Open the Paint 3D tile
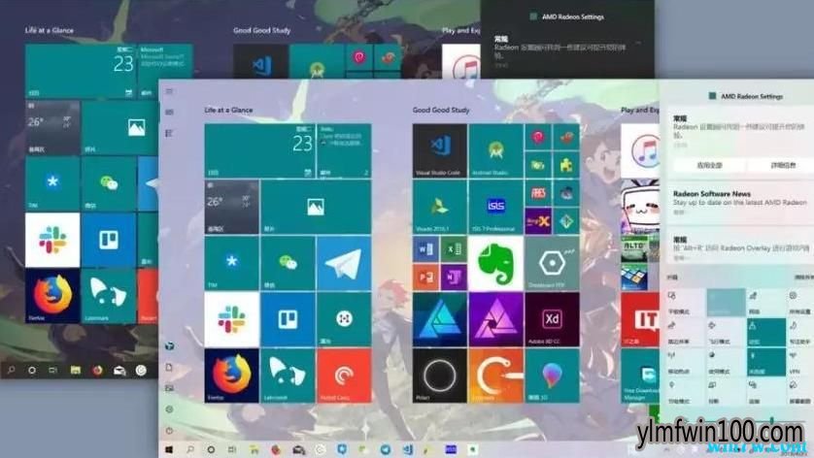This screenshot has width=814, height=458. coord(552,376)
